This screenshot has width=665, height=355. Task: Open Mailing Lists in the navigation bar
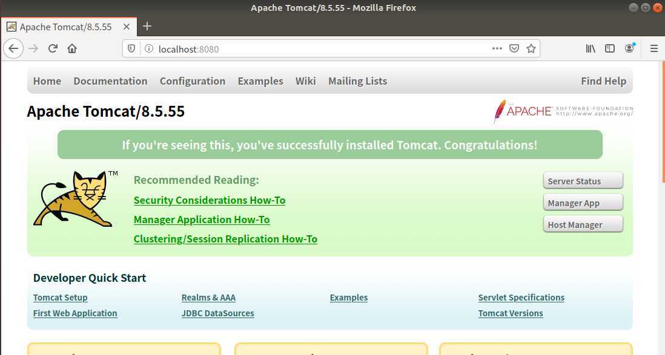tap(357, 81)
